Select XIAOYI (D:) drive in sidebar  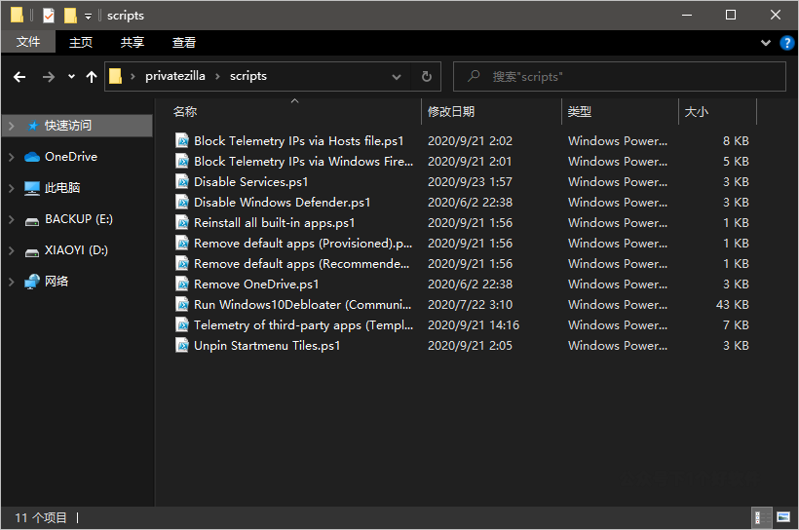click(76, 250)
